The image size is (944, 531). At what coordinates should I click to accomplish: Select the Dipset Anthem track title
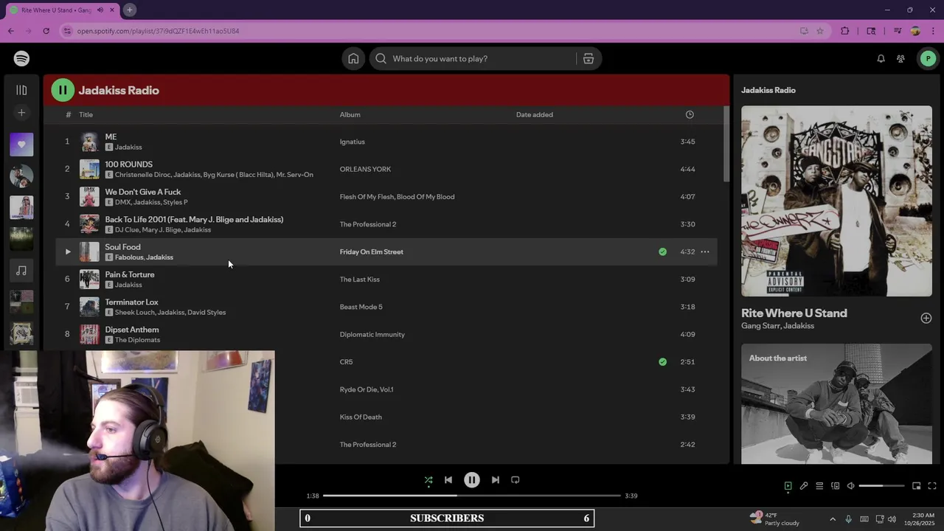point(131,330)
